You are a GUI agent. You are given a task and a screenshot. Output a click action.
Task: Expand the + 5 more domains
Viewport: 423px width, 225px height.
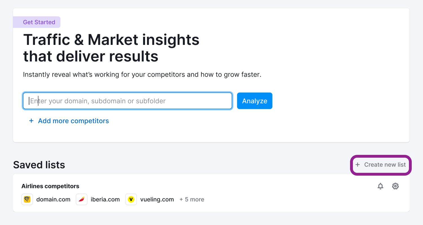[x=192, y=199]
